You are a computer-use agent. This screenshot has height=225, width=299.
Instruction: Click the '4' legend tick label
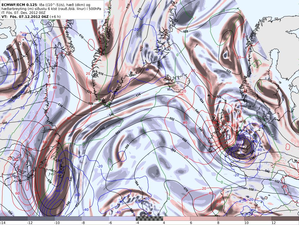click(x=164, y=223)
